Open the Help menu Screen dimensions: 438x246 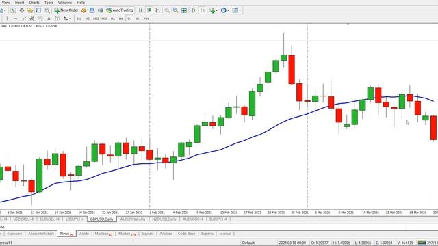tap(81, 3)
